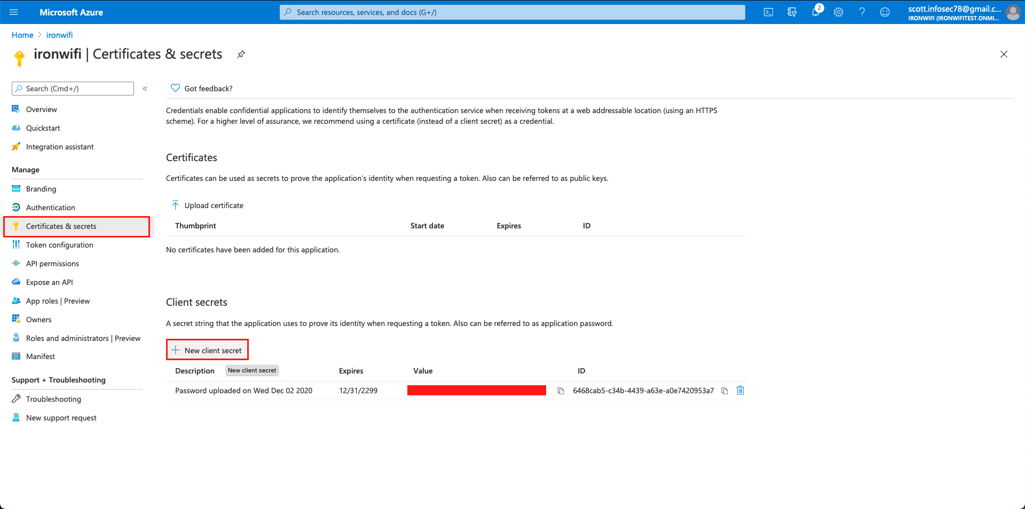The height and width of the screenshot is (509, 1025).
Task: Open the directory and subscription filter icon
Action: click(792, 12)
